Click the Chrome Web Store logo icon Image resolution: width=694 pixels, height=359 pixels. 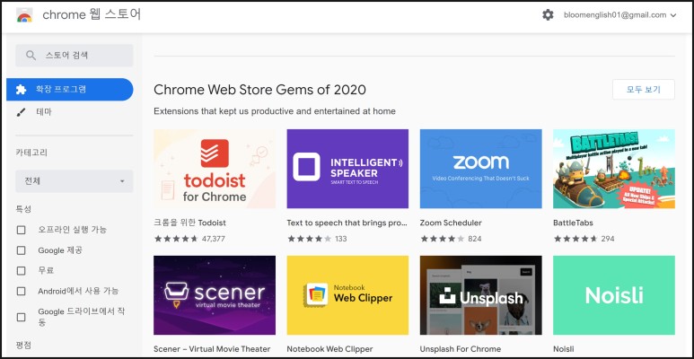[x=24, y=15]
